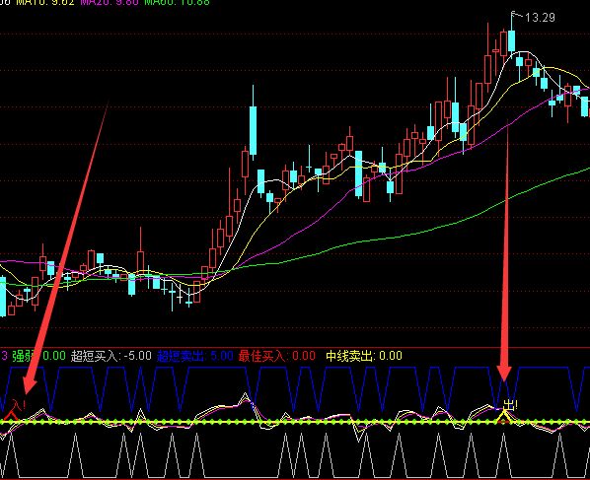
Task: Click the yellow MA10 label at top
Action: (x=46, y=2)
